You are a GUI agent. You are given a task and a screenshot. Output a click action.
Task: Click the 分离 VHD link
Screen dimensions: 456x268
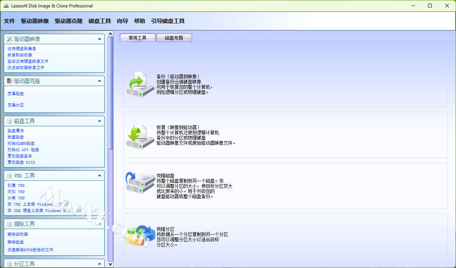click(x=16, y=198)
